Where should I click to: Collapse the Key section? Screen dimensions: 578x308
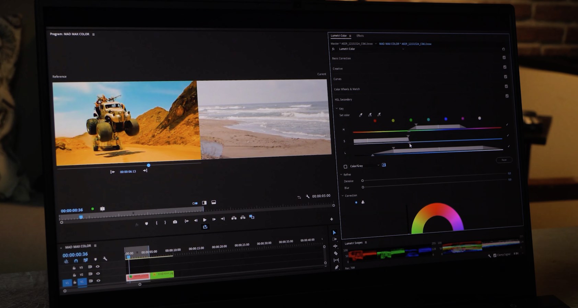tap(337, 108)
